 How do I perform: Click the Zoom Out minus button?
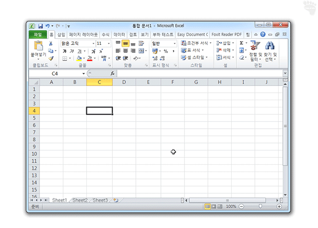click(x=241, y=207)
